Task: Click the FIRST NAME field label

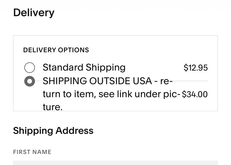Action: (32, 152)
